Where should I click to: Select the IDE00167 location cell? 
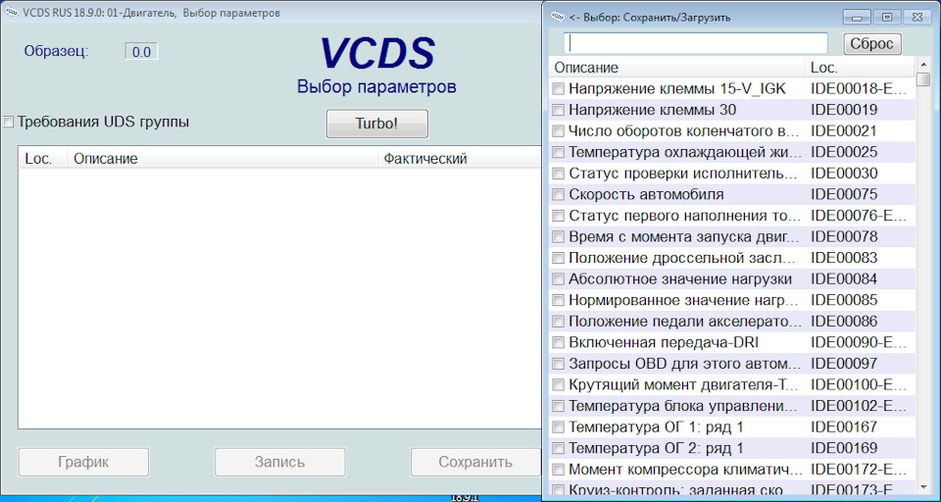(844, 427)
